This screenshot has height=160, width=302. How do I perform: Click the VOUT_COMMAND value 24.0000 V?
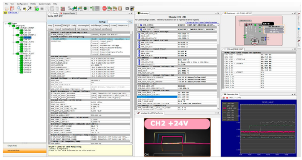point(96,65)
